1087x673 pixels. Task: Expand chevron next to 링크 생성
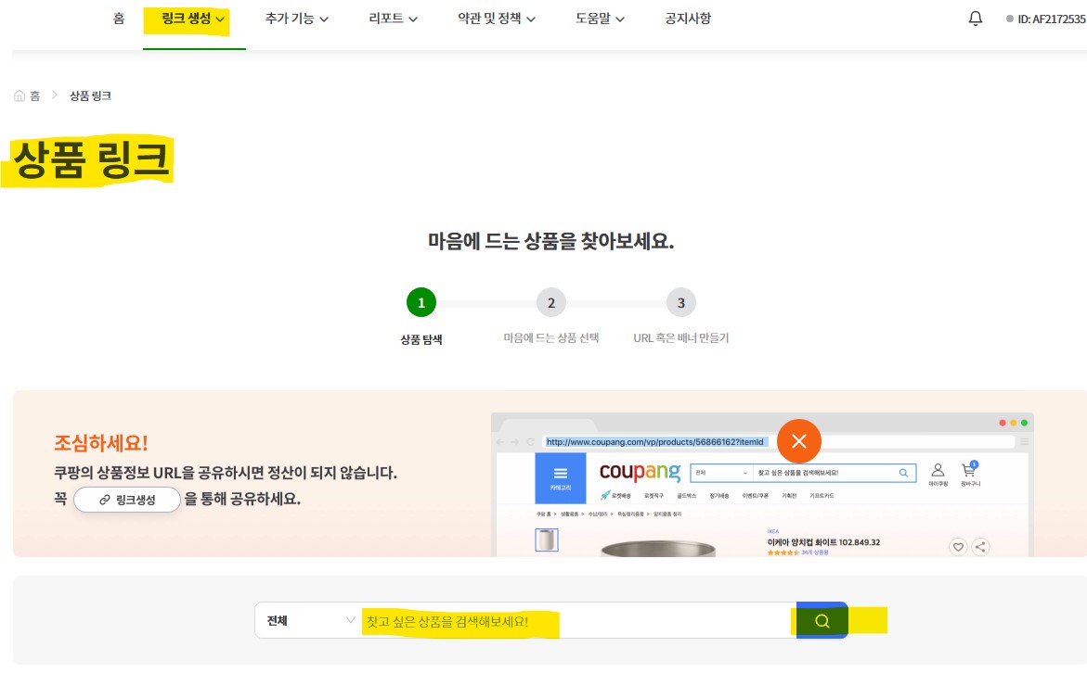coord(220,19)
